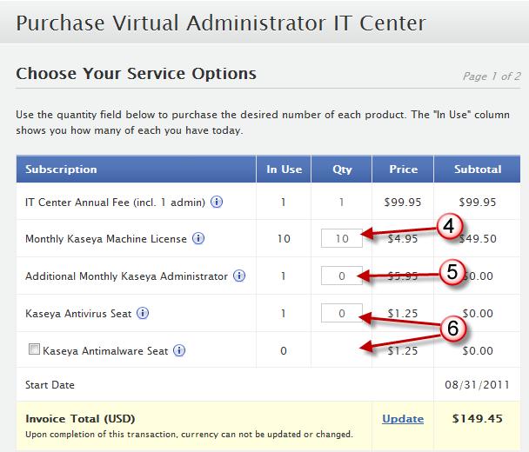
Task: Click the $99.95 price cell
Action: click(403, 203)
